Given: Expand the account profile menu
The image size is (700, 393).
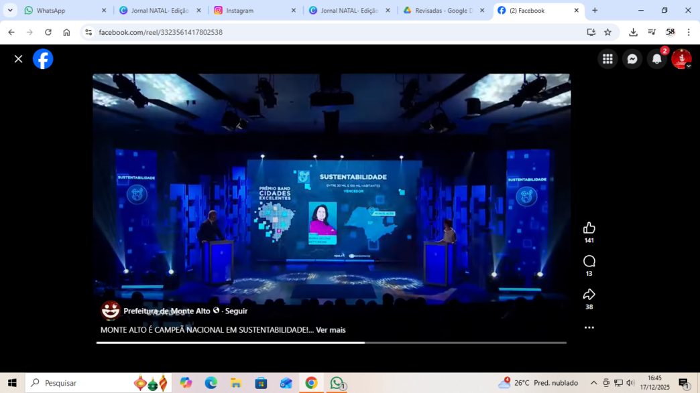Looking at the screenshot, I should (x=681, y=59).
